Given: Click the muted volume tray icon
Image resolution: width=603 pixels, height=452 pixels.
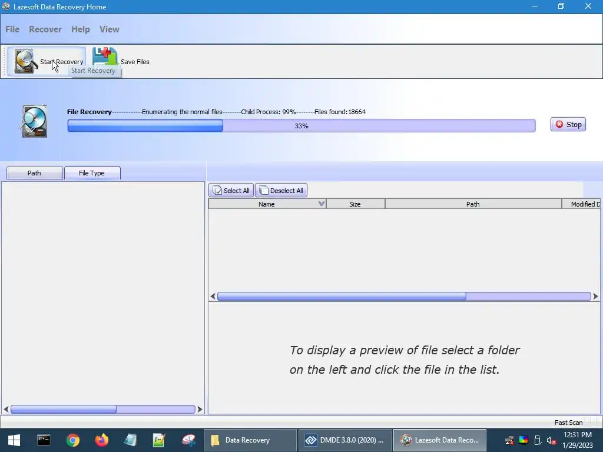Looking at the screenshot, I should tap(551, 440).
